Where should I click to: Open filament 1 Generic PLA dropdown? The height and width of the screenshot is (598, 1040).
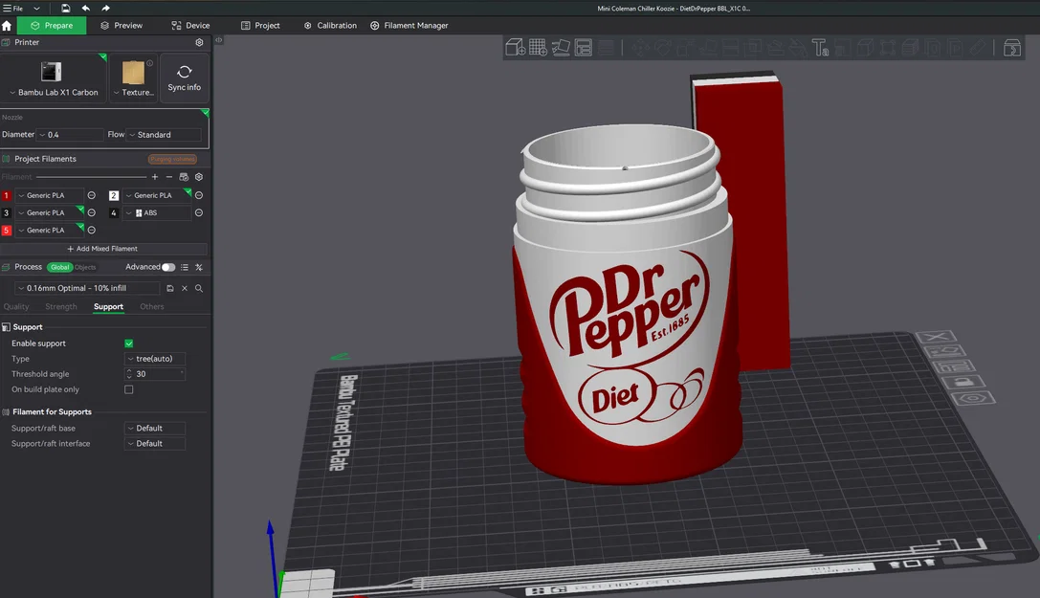tap(50, 195)
